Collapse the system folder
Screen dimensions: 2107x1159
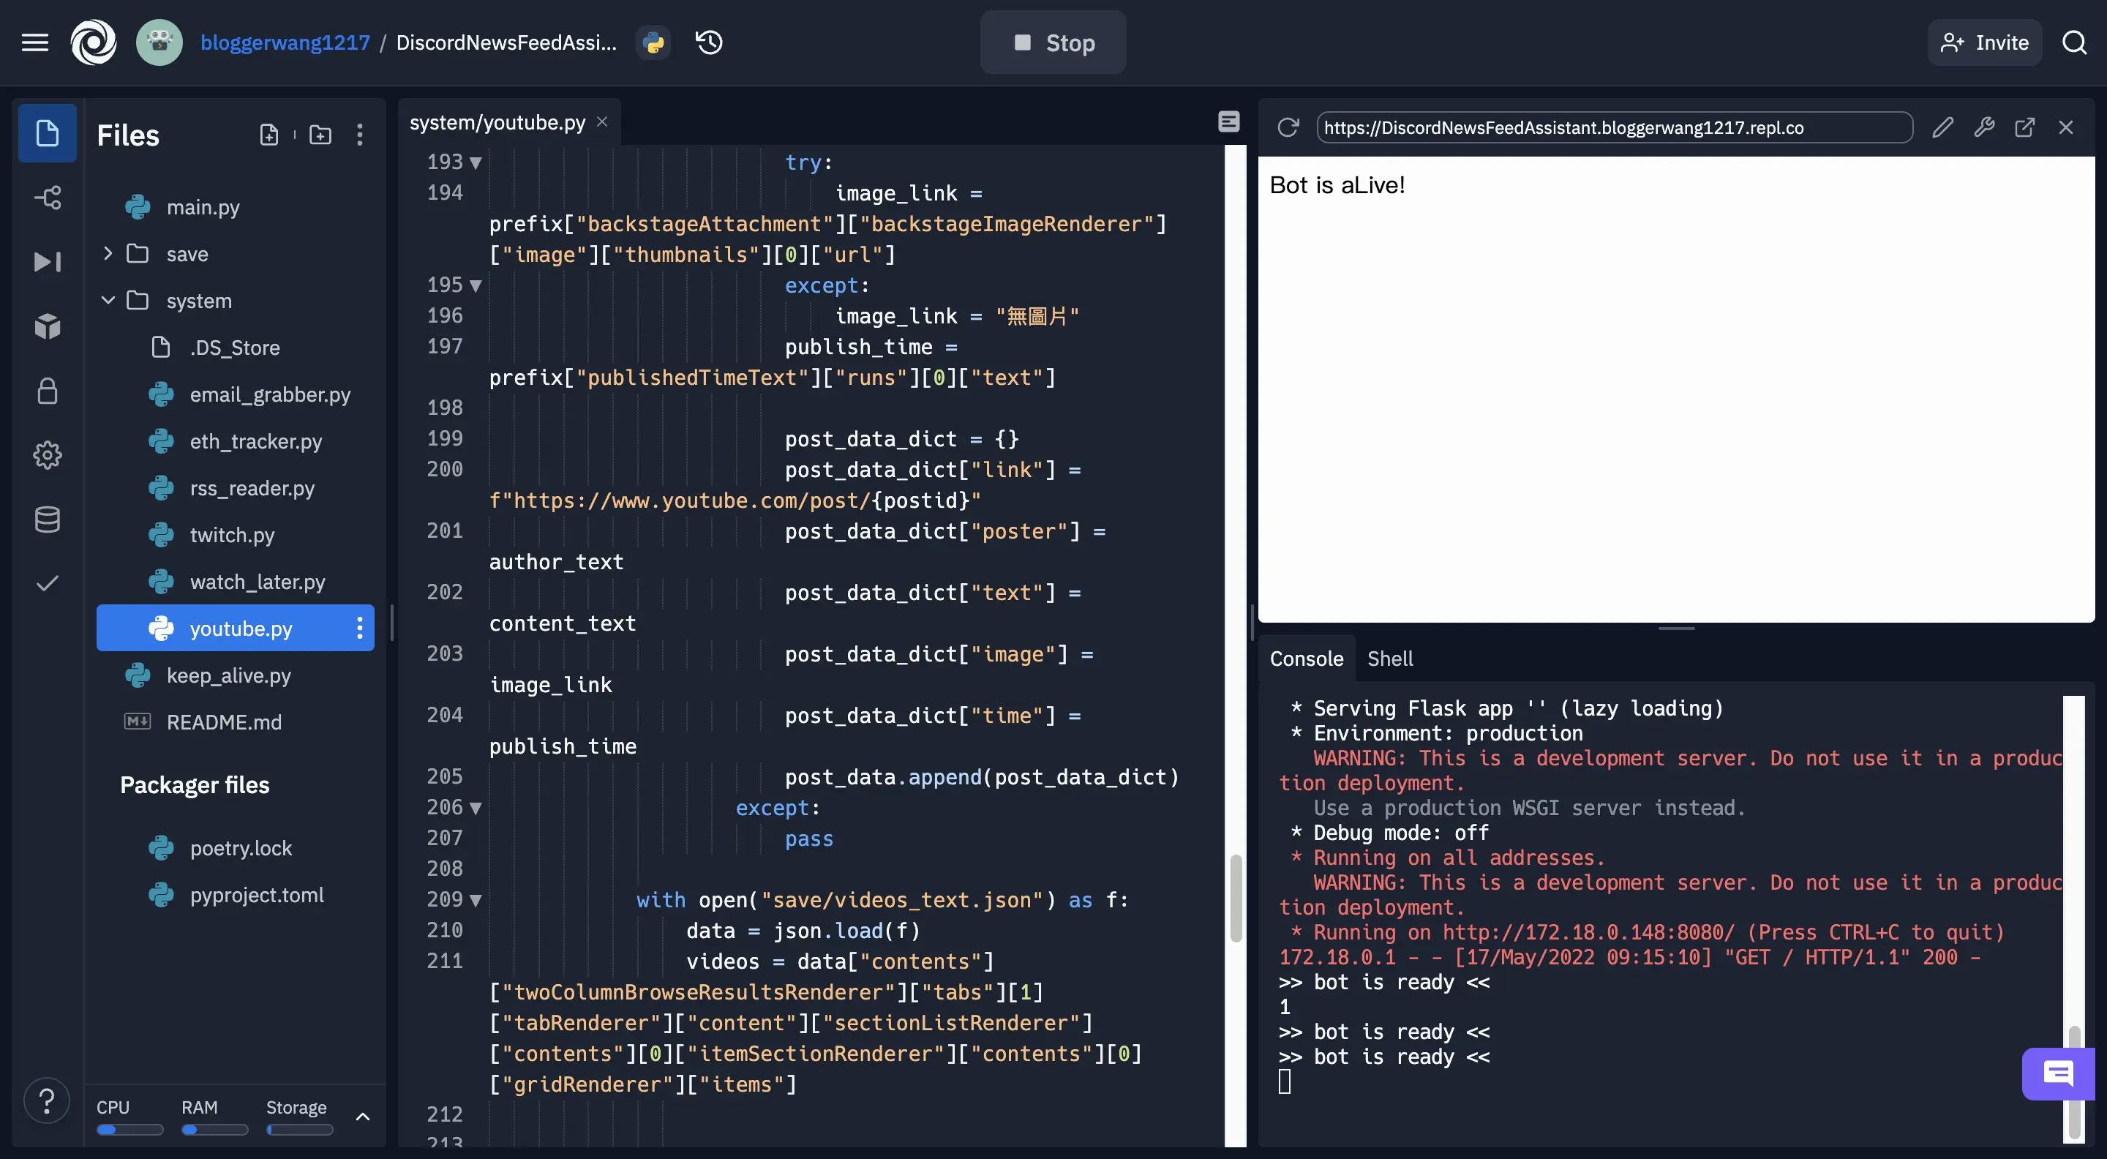coord(108,300)
